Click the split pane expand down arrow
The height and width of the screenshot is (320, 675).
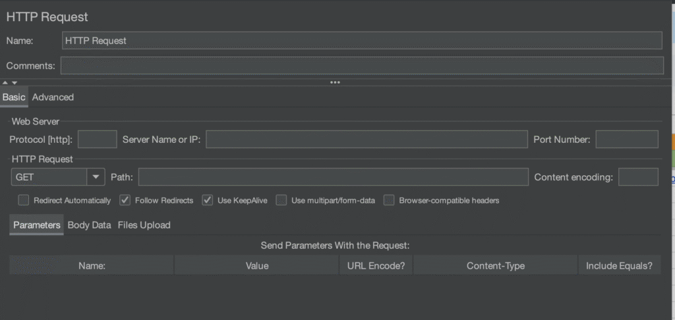[14, 83]
